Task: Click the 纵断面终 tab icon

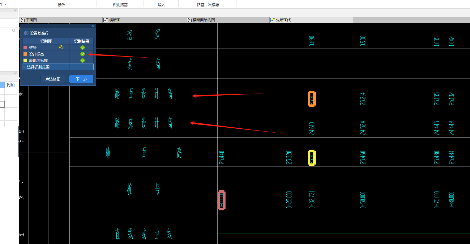Action: (x=273, y=20)
